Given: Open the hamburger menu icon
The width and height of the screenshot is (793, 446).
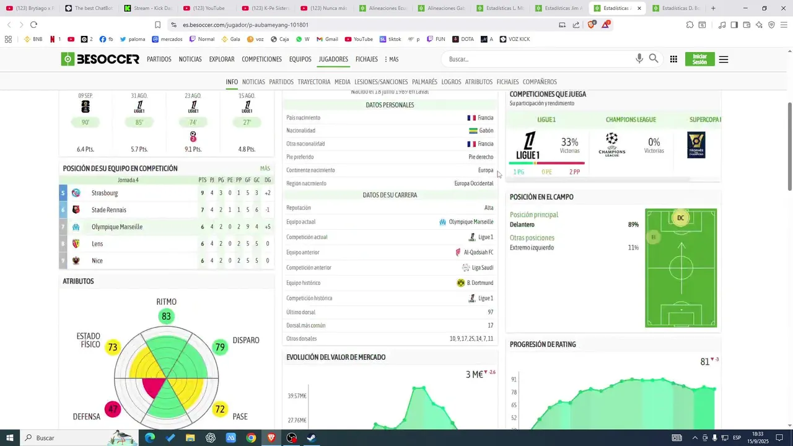Looking at the screenshot, I should click(724, 59).
